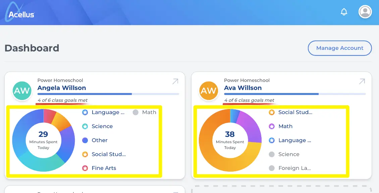Viewport: 379px width, 193px height.
Task: Click Angela's 4 of 6 class goals text
Action: 63,100
